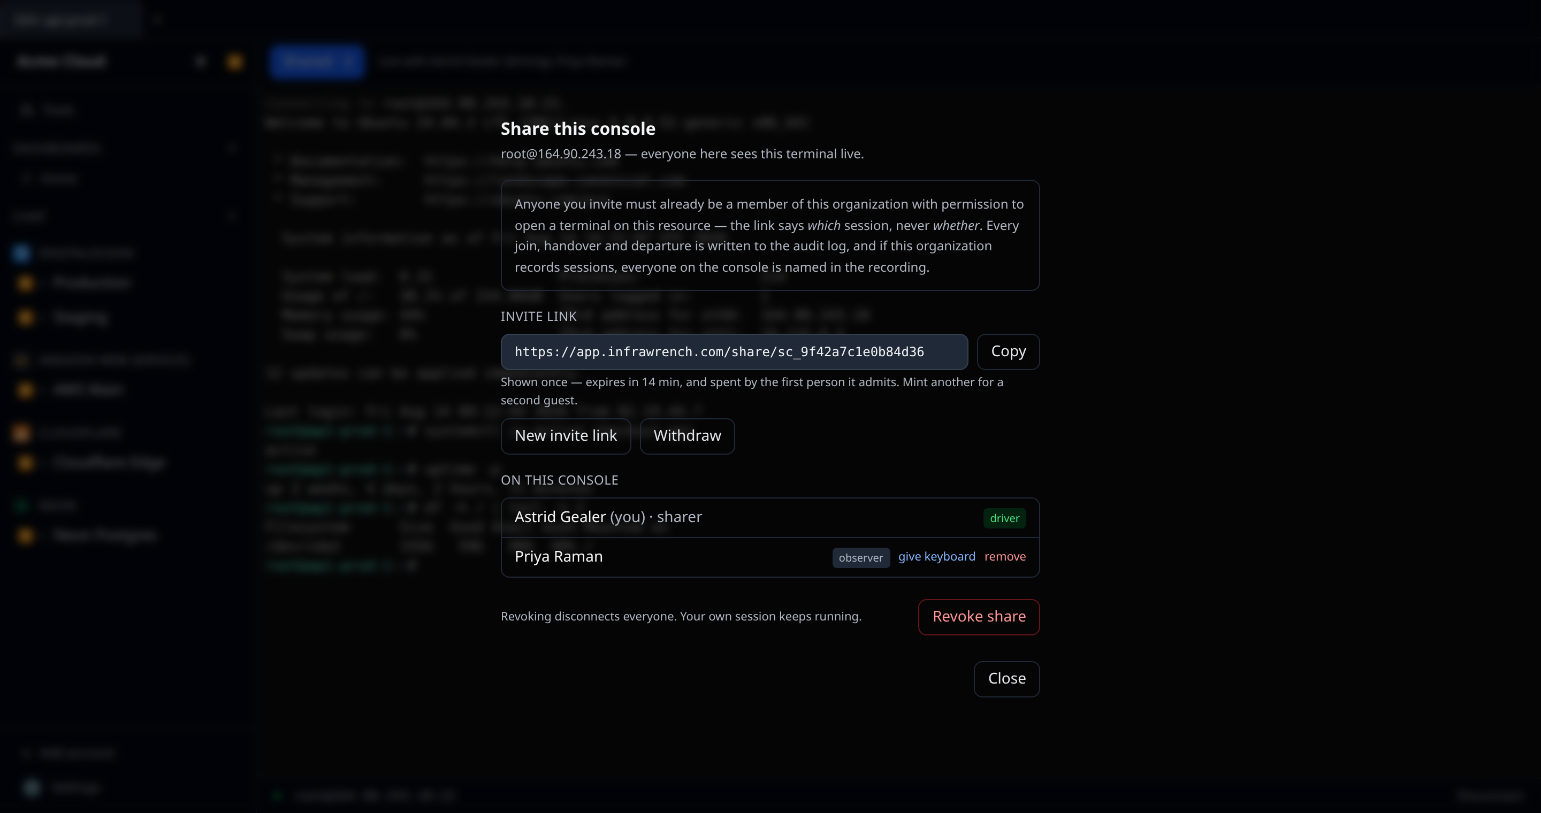Image resolution: width=1541 pixels, height=813 pixels.
Task: Mint a New invite link
Action: click(566, 436)
